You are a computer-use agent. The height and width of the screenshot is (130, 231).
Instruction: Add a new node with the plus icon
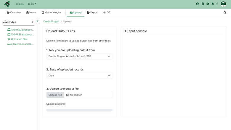coord(33,22)
